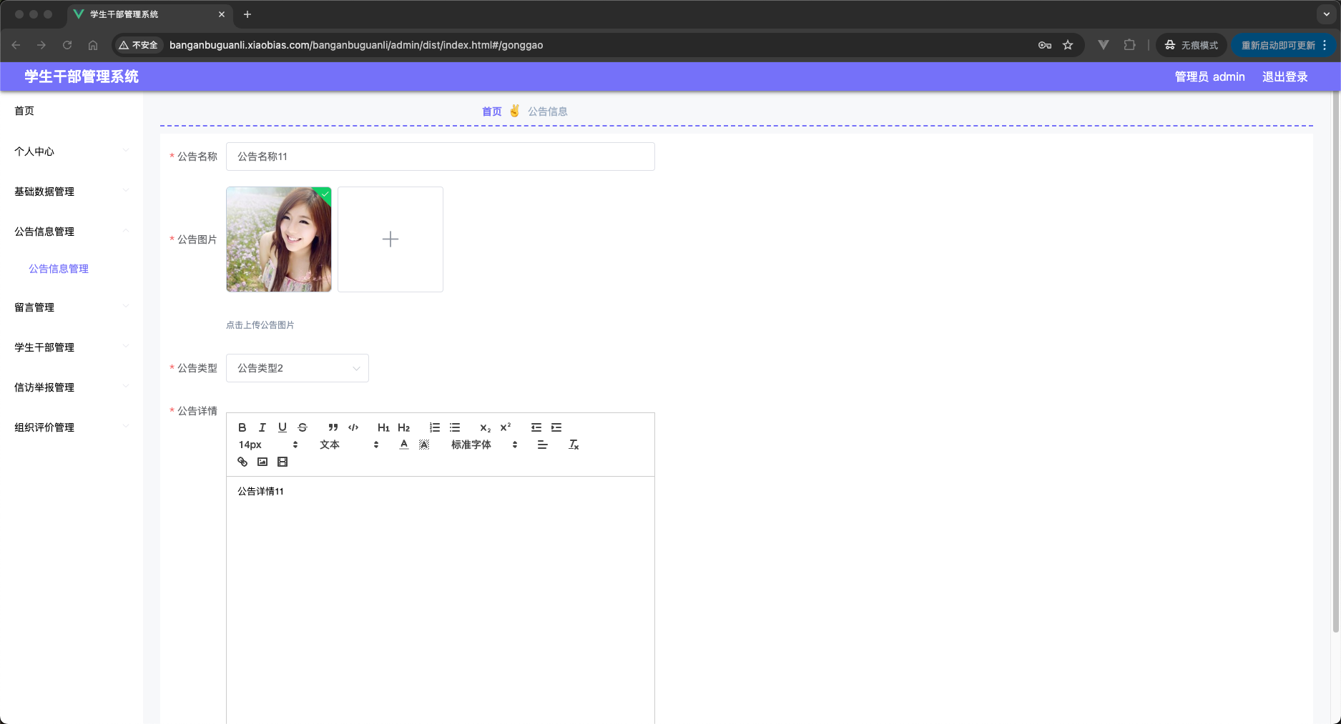Create an ordered numbered list
The width and height of the screenshot is (1341, 724).
point(435,427)
